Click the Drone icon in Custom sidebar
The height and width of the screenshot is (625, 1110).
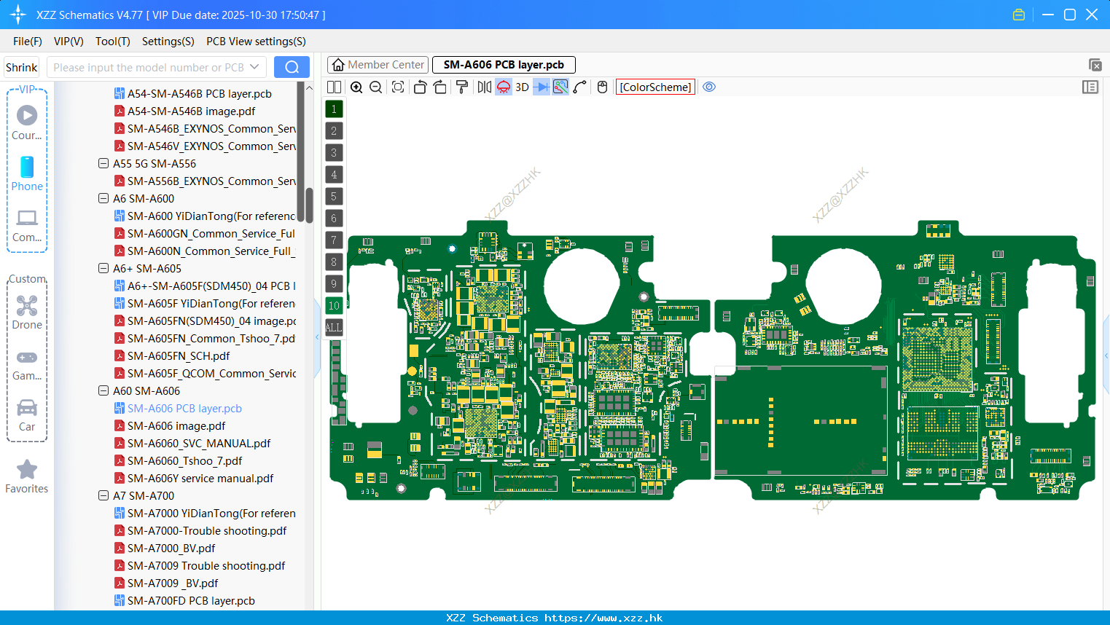(27, 306)
